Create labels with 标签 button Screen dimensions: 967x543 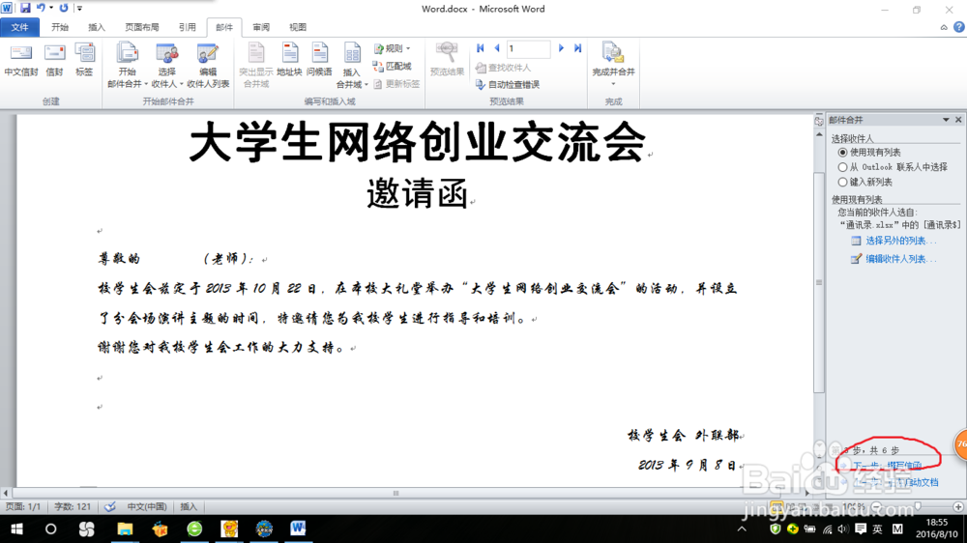coord(84,61)
